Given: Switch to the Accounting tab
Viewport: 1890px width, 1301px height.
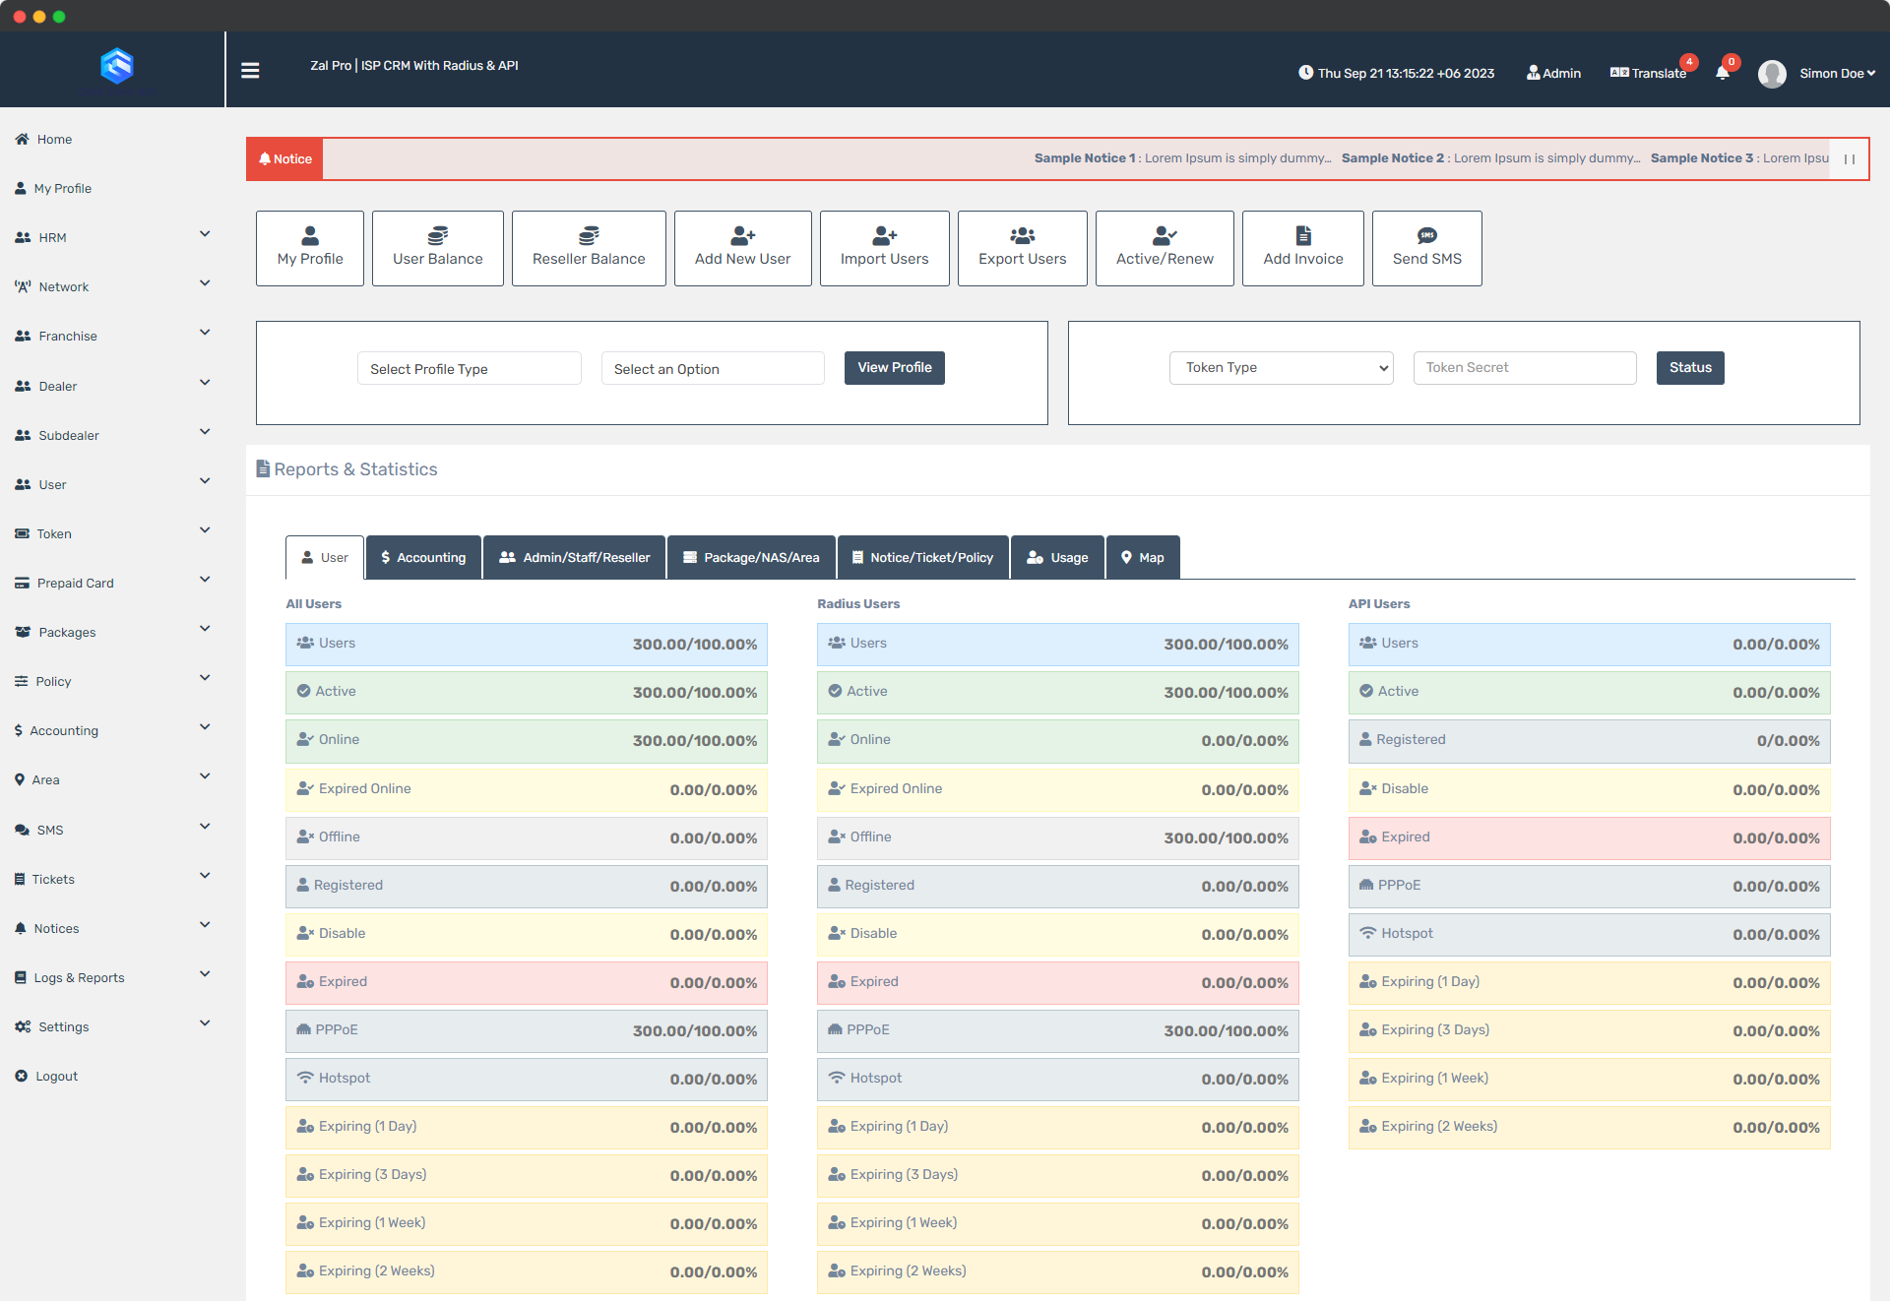Looking at the screenshot, I should tap(423, 557).
